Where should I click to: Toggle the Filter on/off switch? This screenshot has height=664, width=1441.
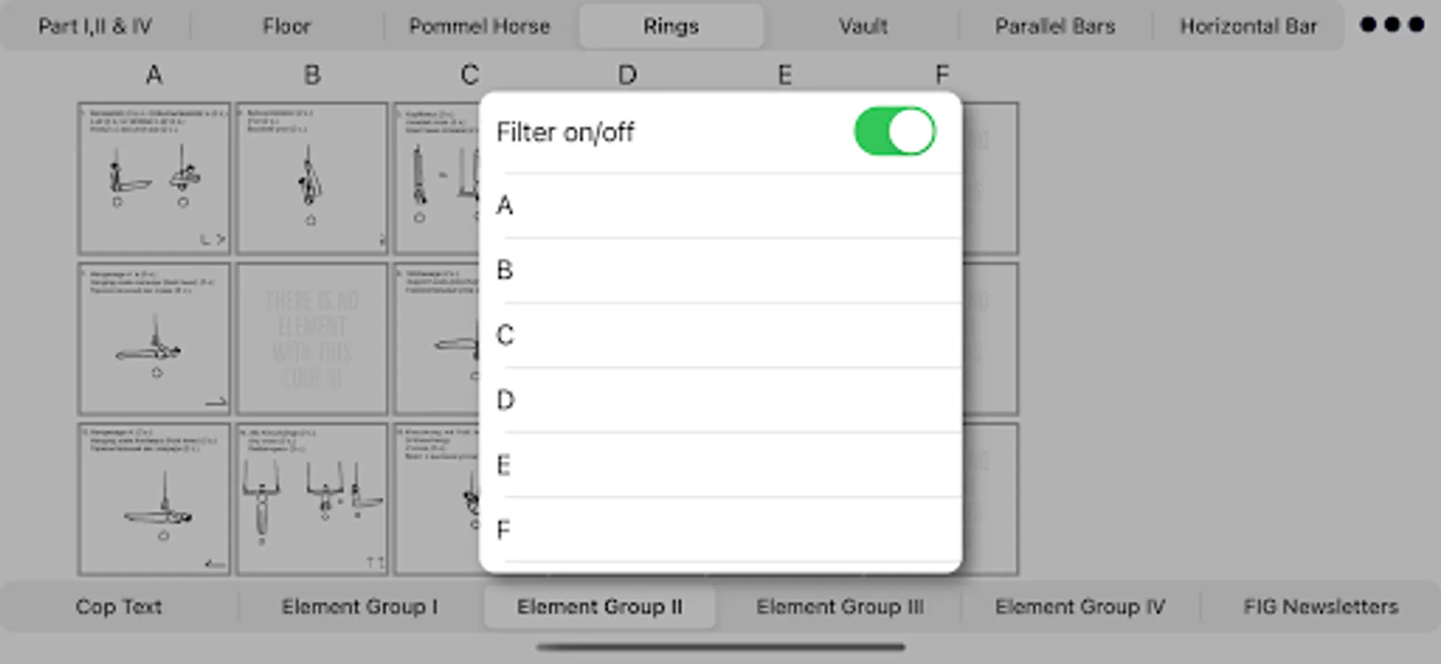pyautogui.click(x=894, y=132)
